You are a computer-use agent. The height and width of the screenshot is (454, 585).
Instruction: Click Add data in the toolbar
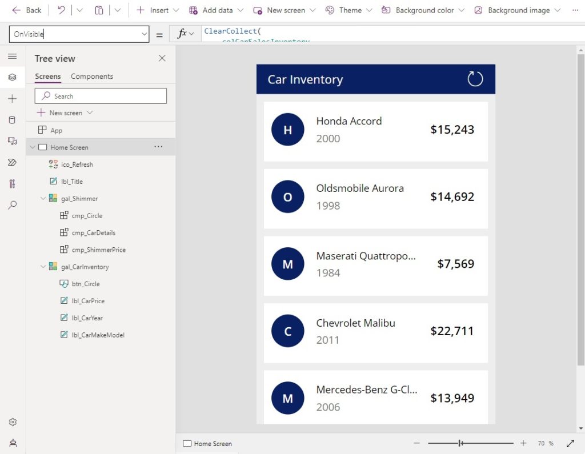click(217, 10)
